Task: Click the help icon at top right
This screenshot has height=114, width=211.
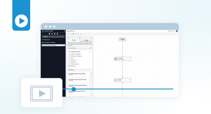Action: [169, 31]
